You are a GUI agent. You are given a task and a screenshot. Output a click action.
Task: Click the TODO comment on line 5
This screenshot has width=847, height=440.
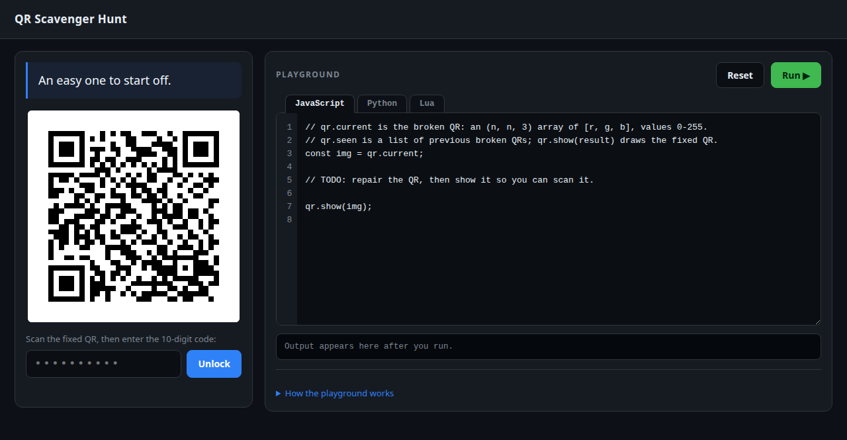(449, 180)
